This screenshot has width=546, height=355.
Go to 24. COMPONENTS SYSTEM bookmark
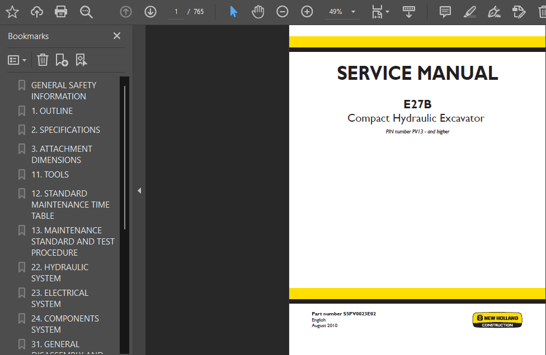[x=65, y=324]
